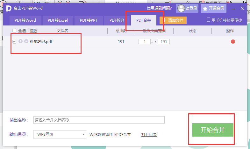The image size is (250, 149).
Task: Remove 斯尔笔记.pdf using red delete icon
Action: click(x=233, y=42)
